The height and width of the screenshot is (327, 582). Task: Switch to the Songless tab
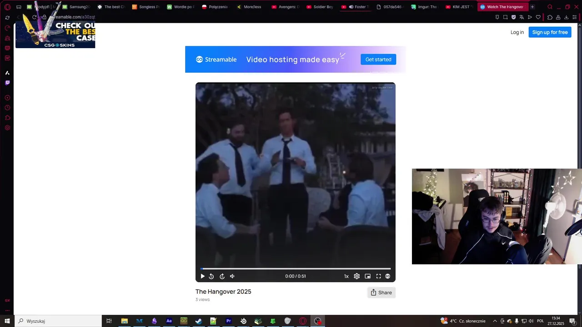click(x=145, y=7)
